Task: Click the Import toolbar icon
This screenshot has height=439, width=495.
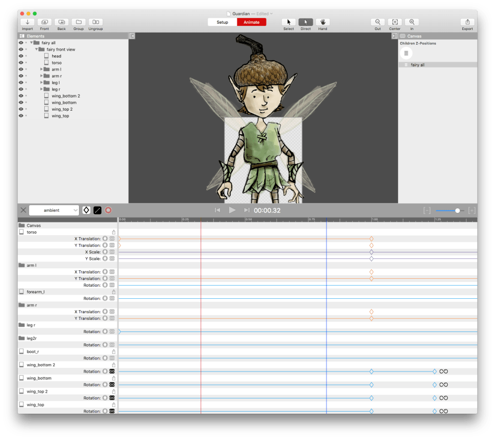Action: 27,22
